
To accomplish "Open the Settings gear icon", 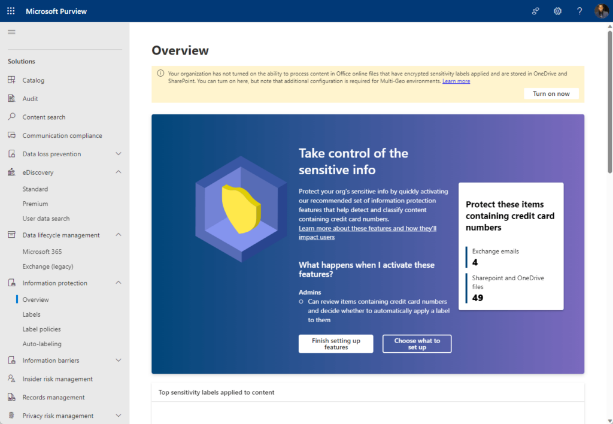I will click(x=557, y=11).
